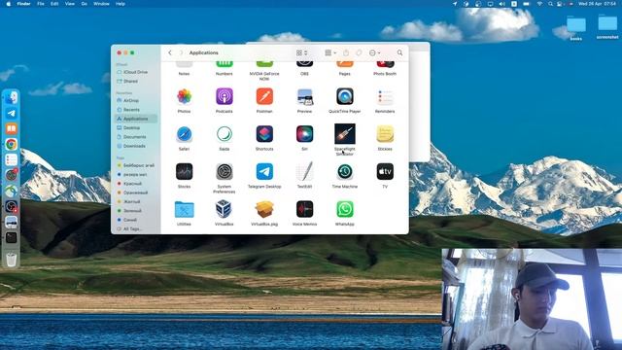Open the group-by options dropdown
This screenshot has width=622, height=350.
(330, 52)
